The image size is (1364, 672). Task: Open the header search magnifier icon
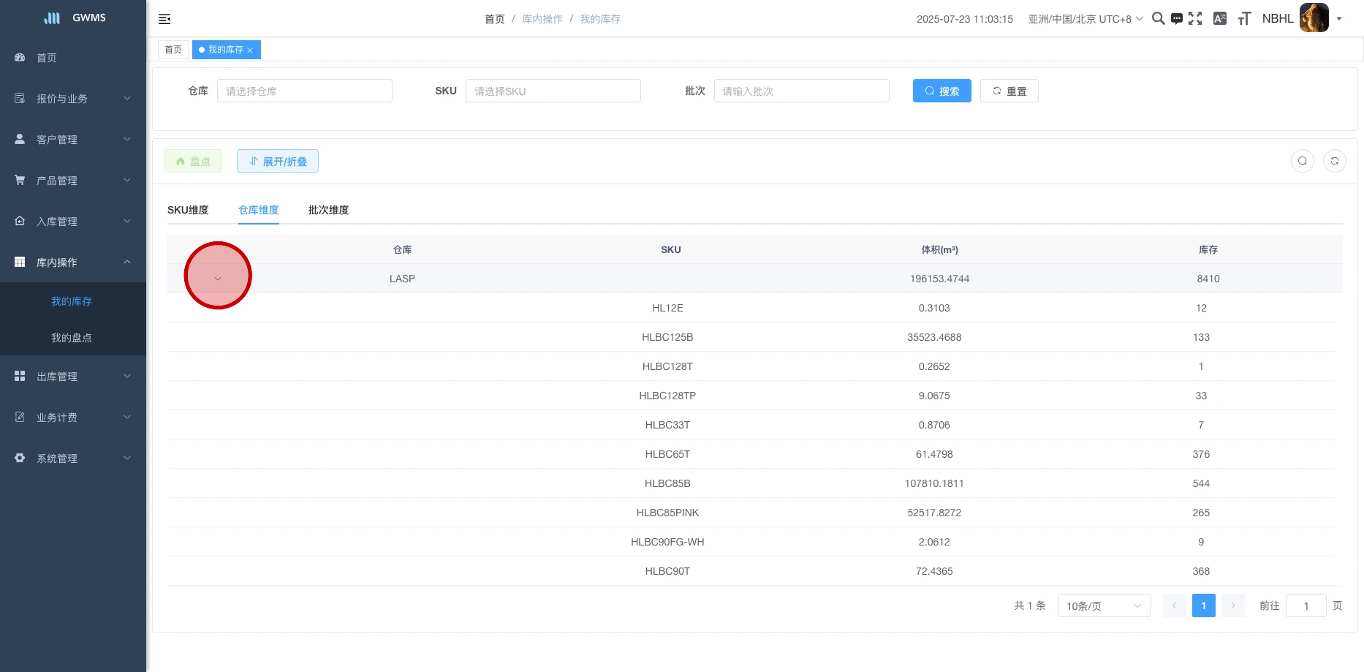(x=1158, y=18)
